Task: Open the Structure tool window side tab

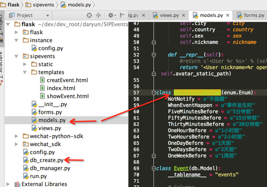Action: (x=1, y=66)
